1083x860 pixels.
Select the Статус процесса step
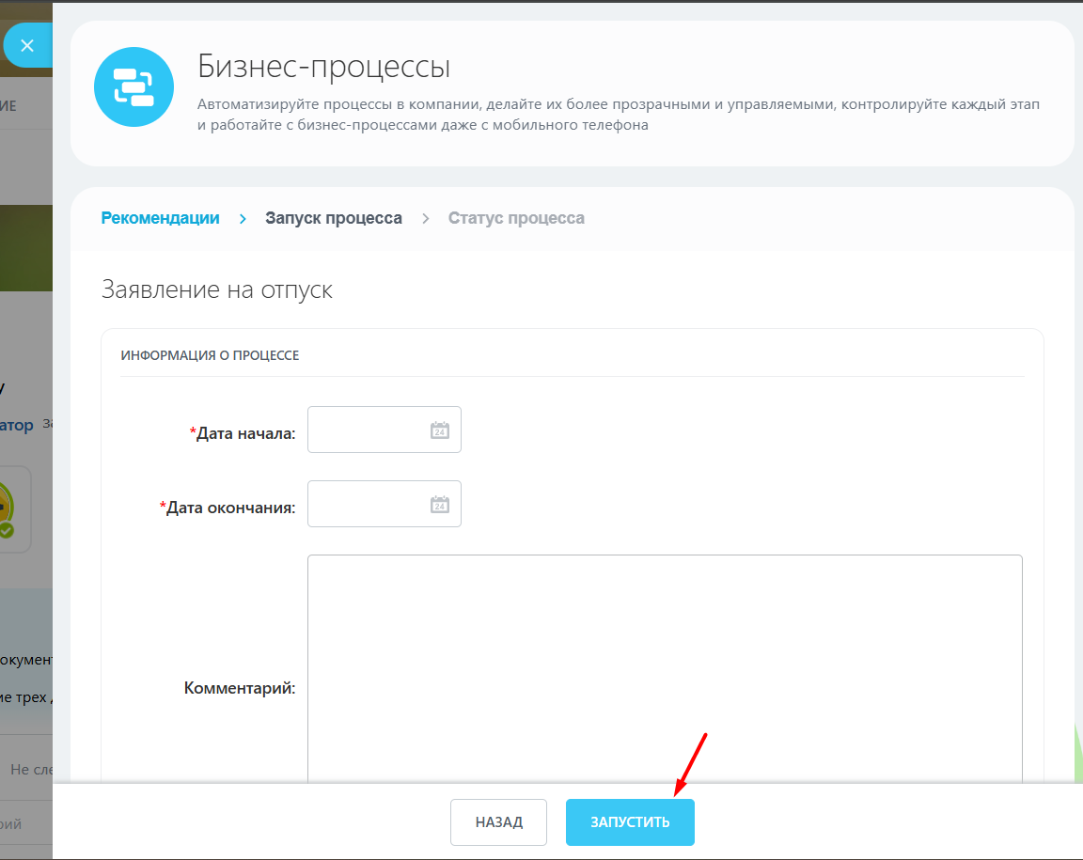[516, 218]
